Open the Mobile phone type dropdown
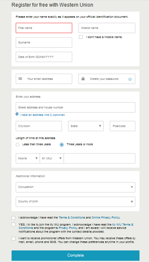 (x=28, y=158)
